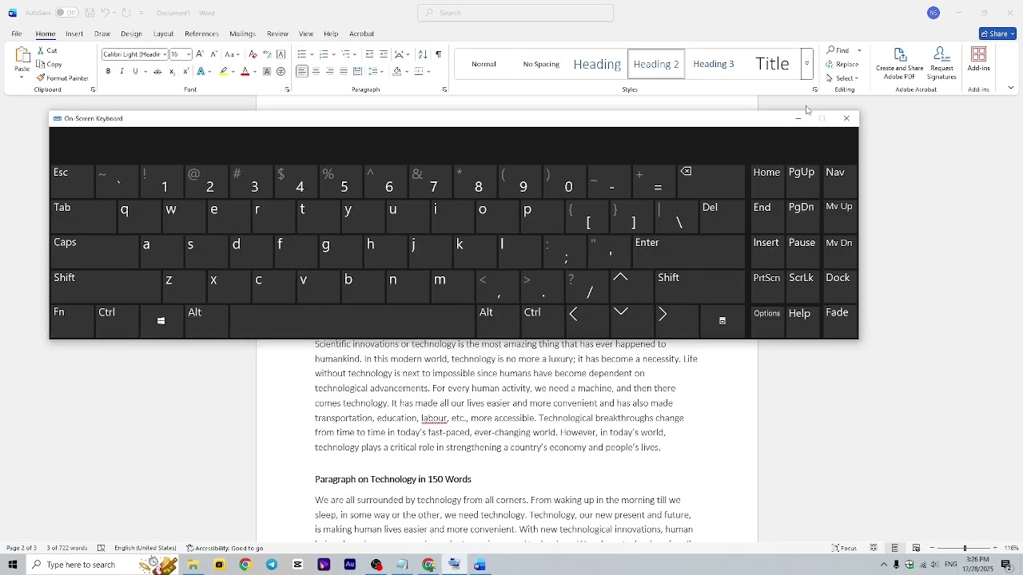Toggle Bold formatting

[108, 72]
